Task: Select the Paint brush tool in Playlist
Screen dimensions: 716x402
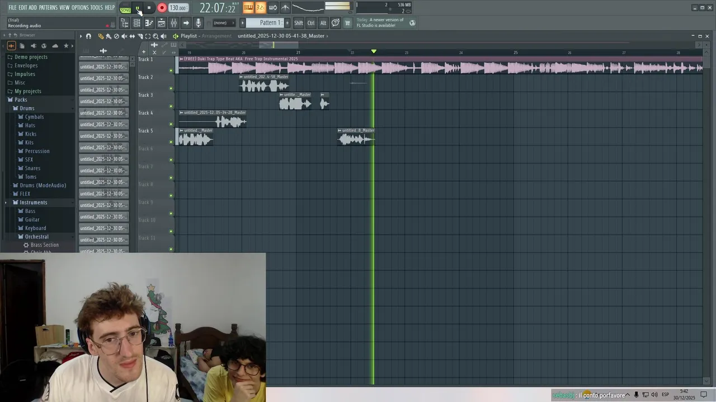Action: pos(109,36)
